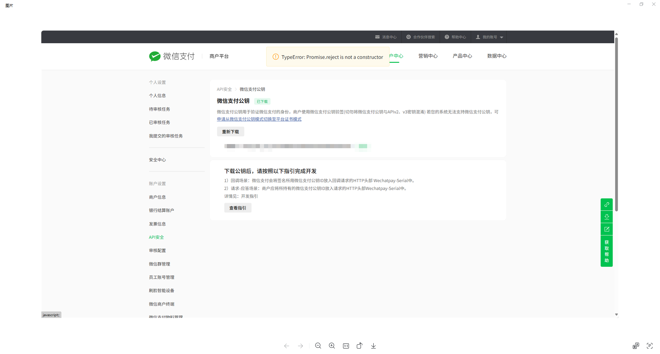The height and width of the screenshot is (354, 660).
Task: Open 微信群管理 in the sidebar
Action: pyautogui.click(x=159, y=264)
